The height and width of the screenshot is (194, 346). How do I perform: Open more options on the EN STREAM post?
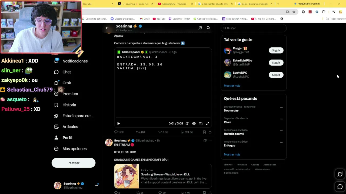tap(210, 141)
